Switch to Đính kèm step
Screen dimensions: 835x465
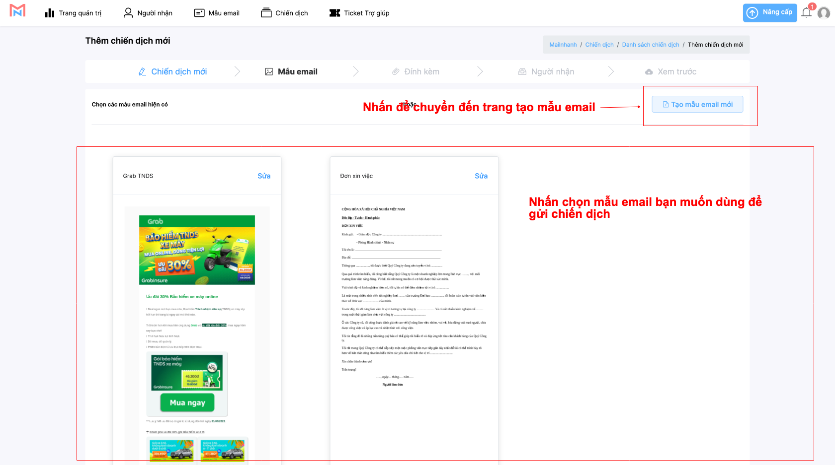(416, 71)
